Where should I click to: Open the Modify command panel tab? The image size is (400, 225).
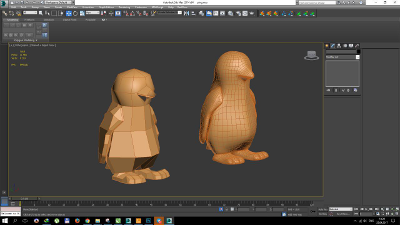333,46
